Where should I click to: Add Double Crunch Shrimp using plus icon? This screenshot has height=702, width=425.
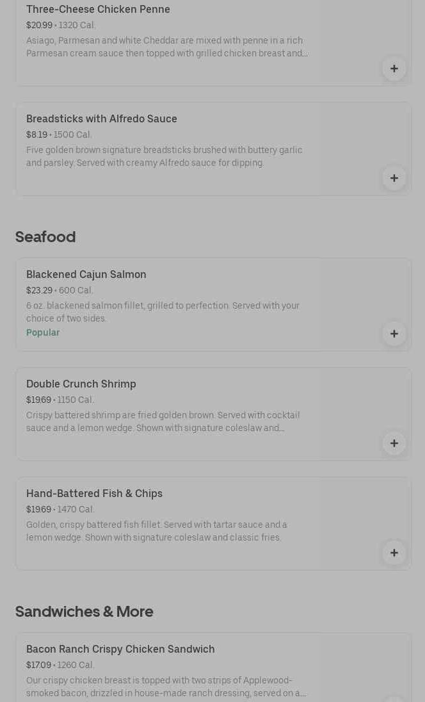[394, 443]
